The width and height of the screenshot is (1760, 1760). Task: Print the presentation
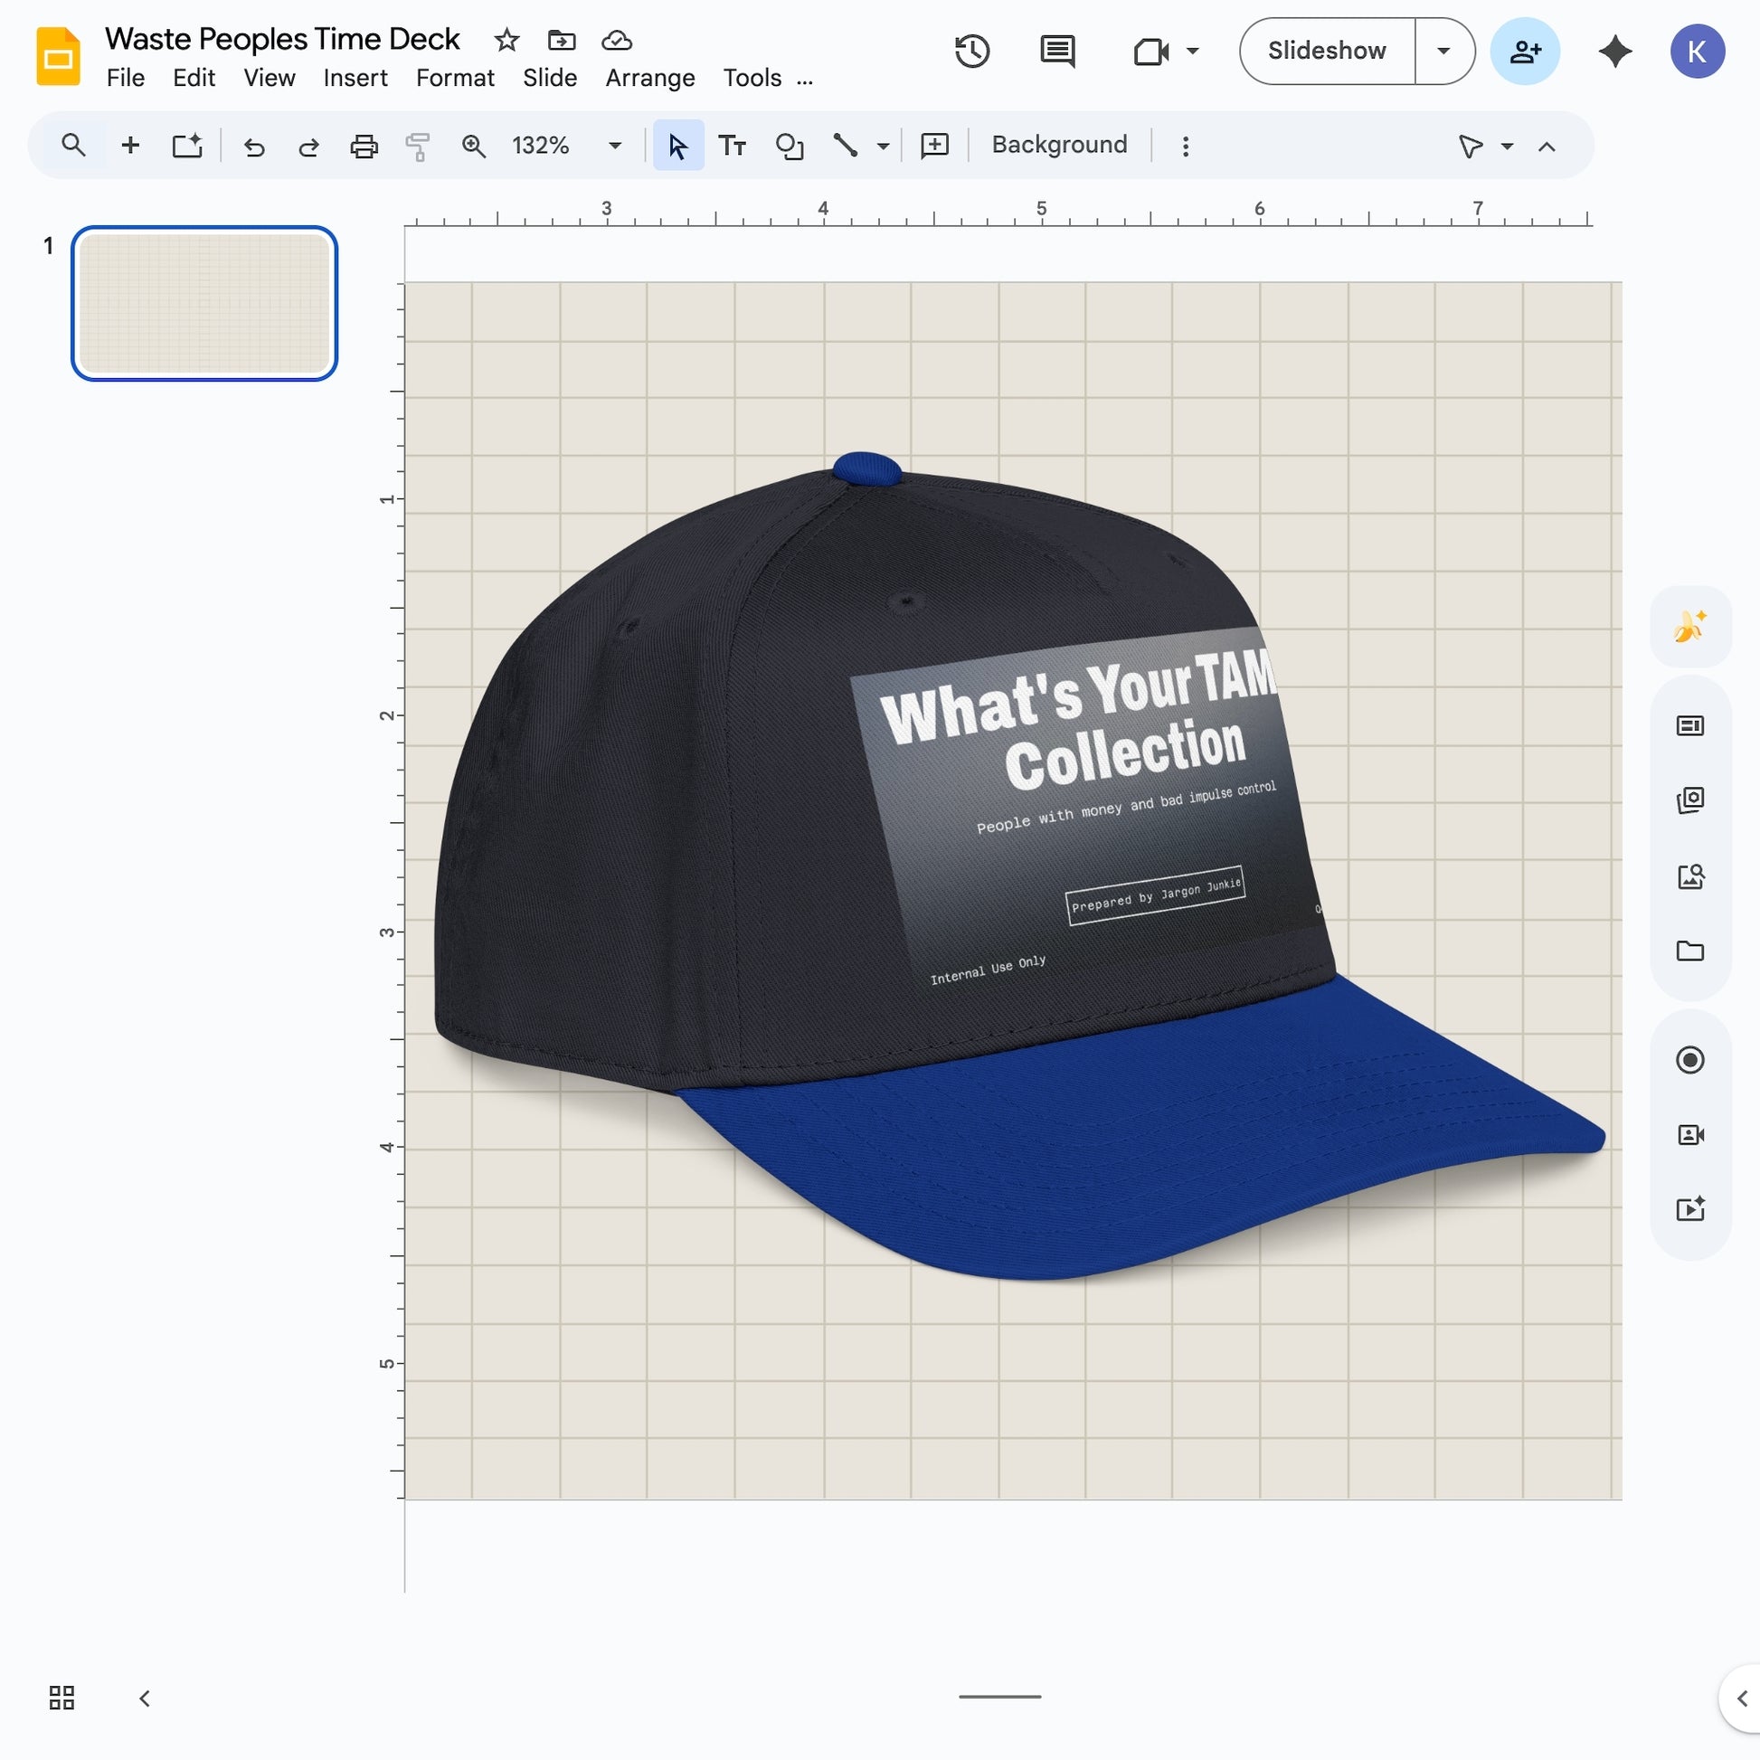click(x=364, y=144)
